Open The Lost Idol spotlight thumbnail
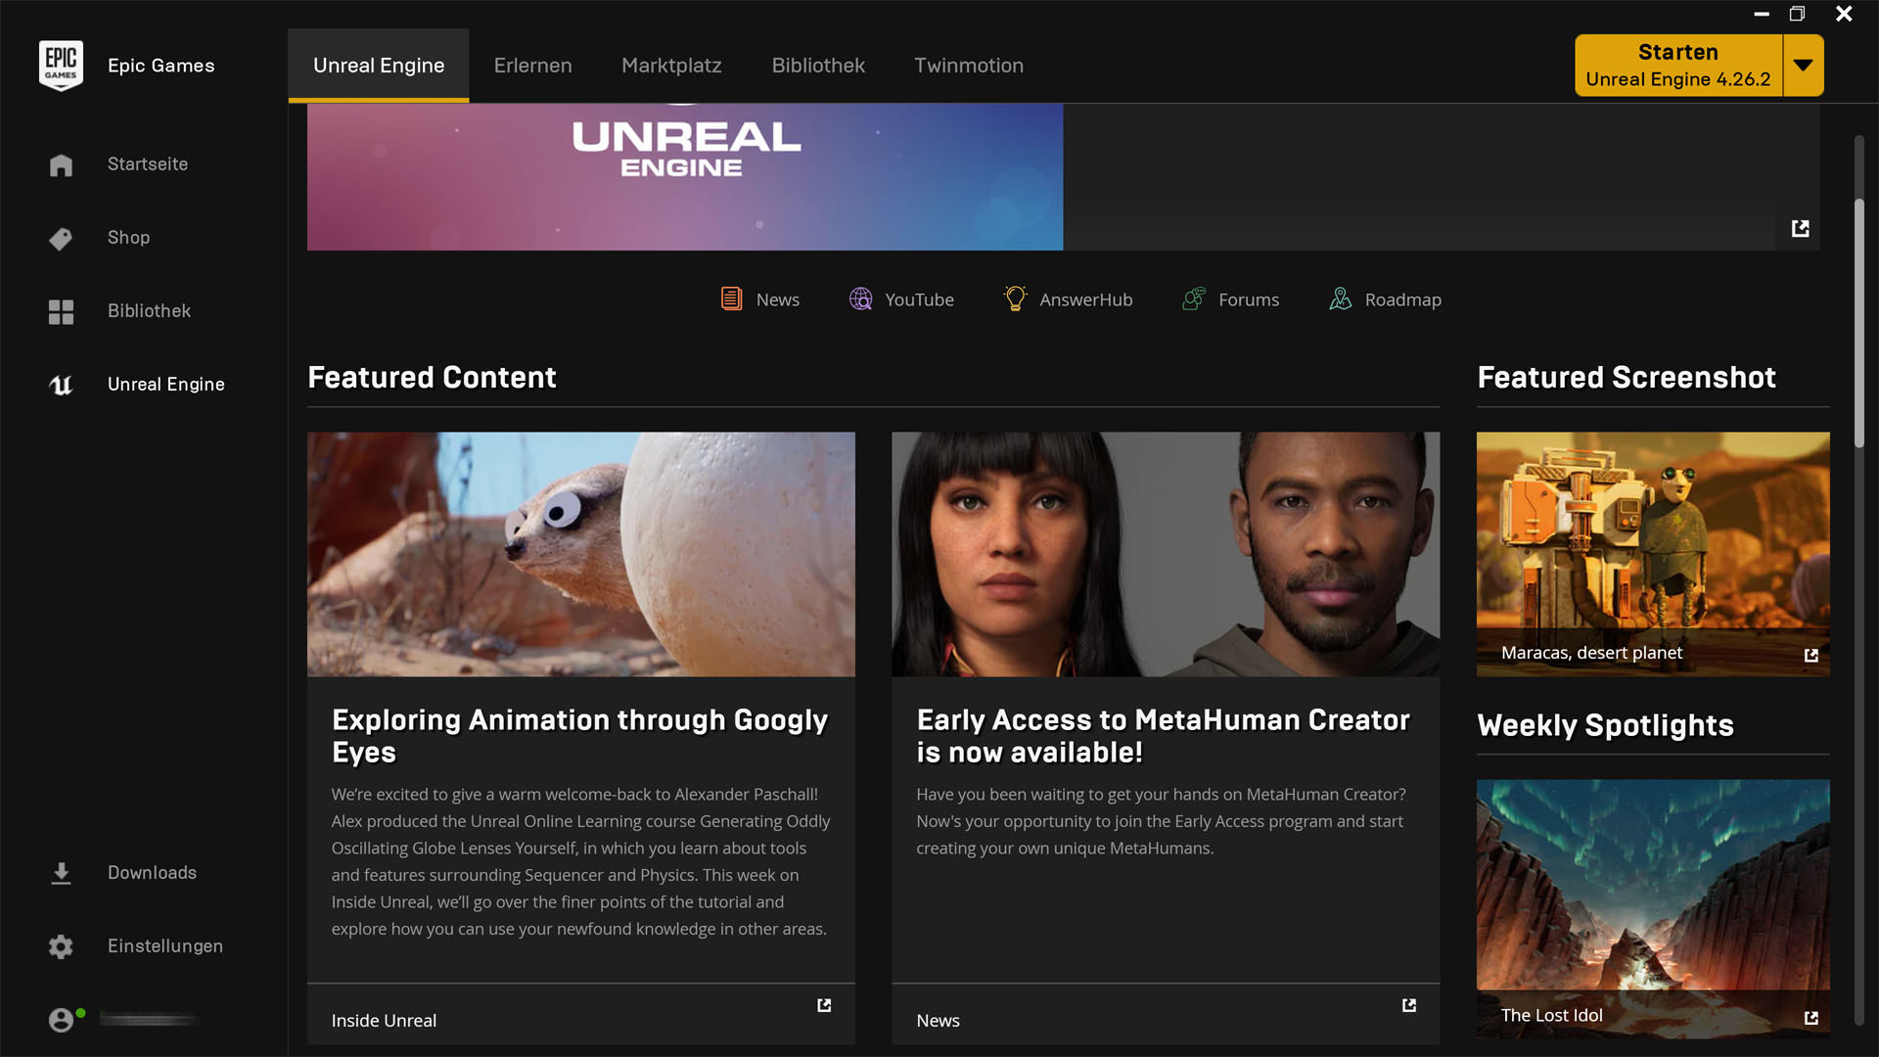This screenshot has height=1057, width=1879. point(1653,908)
